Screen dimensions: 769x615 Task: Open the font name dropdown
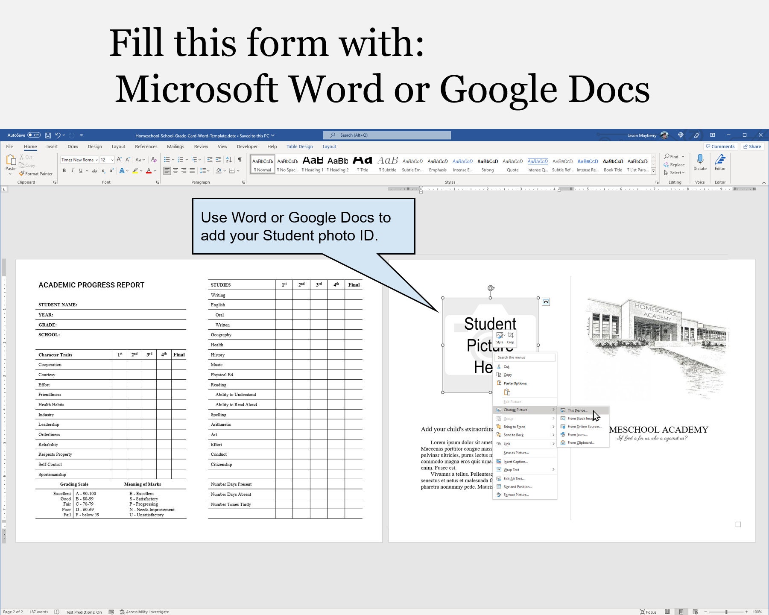point(96,160)
